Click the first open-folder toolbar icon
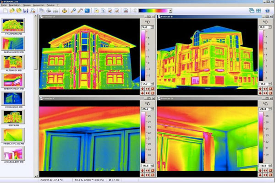 [x=12, y=11]
